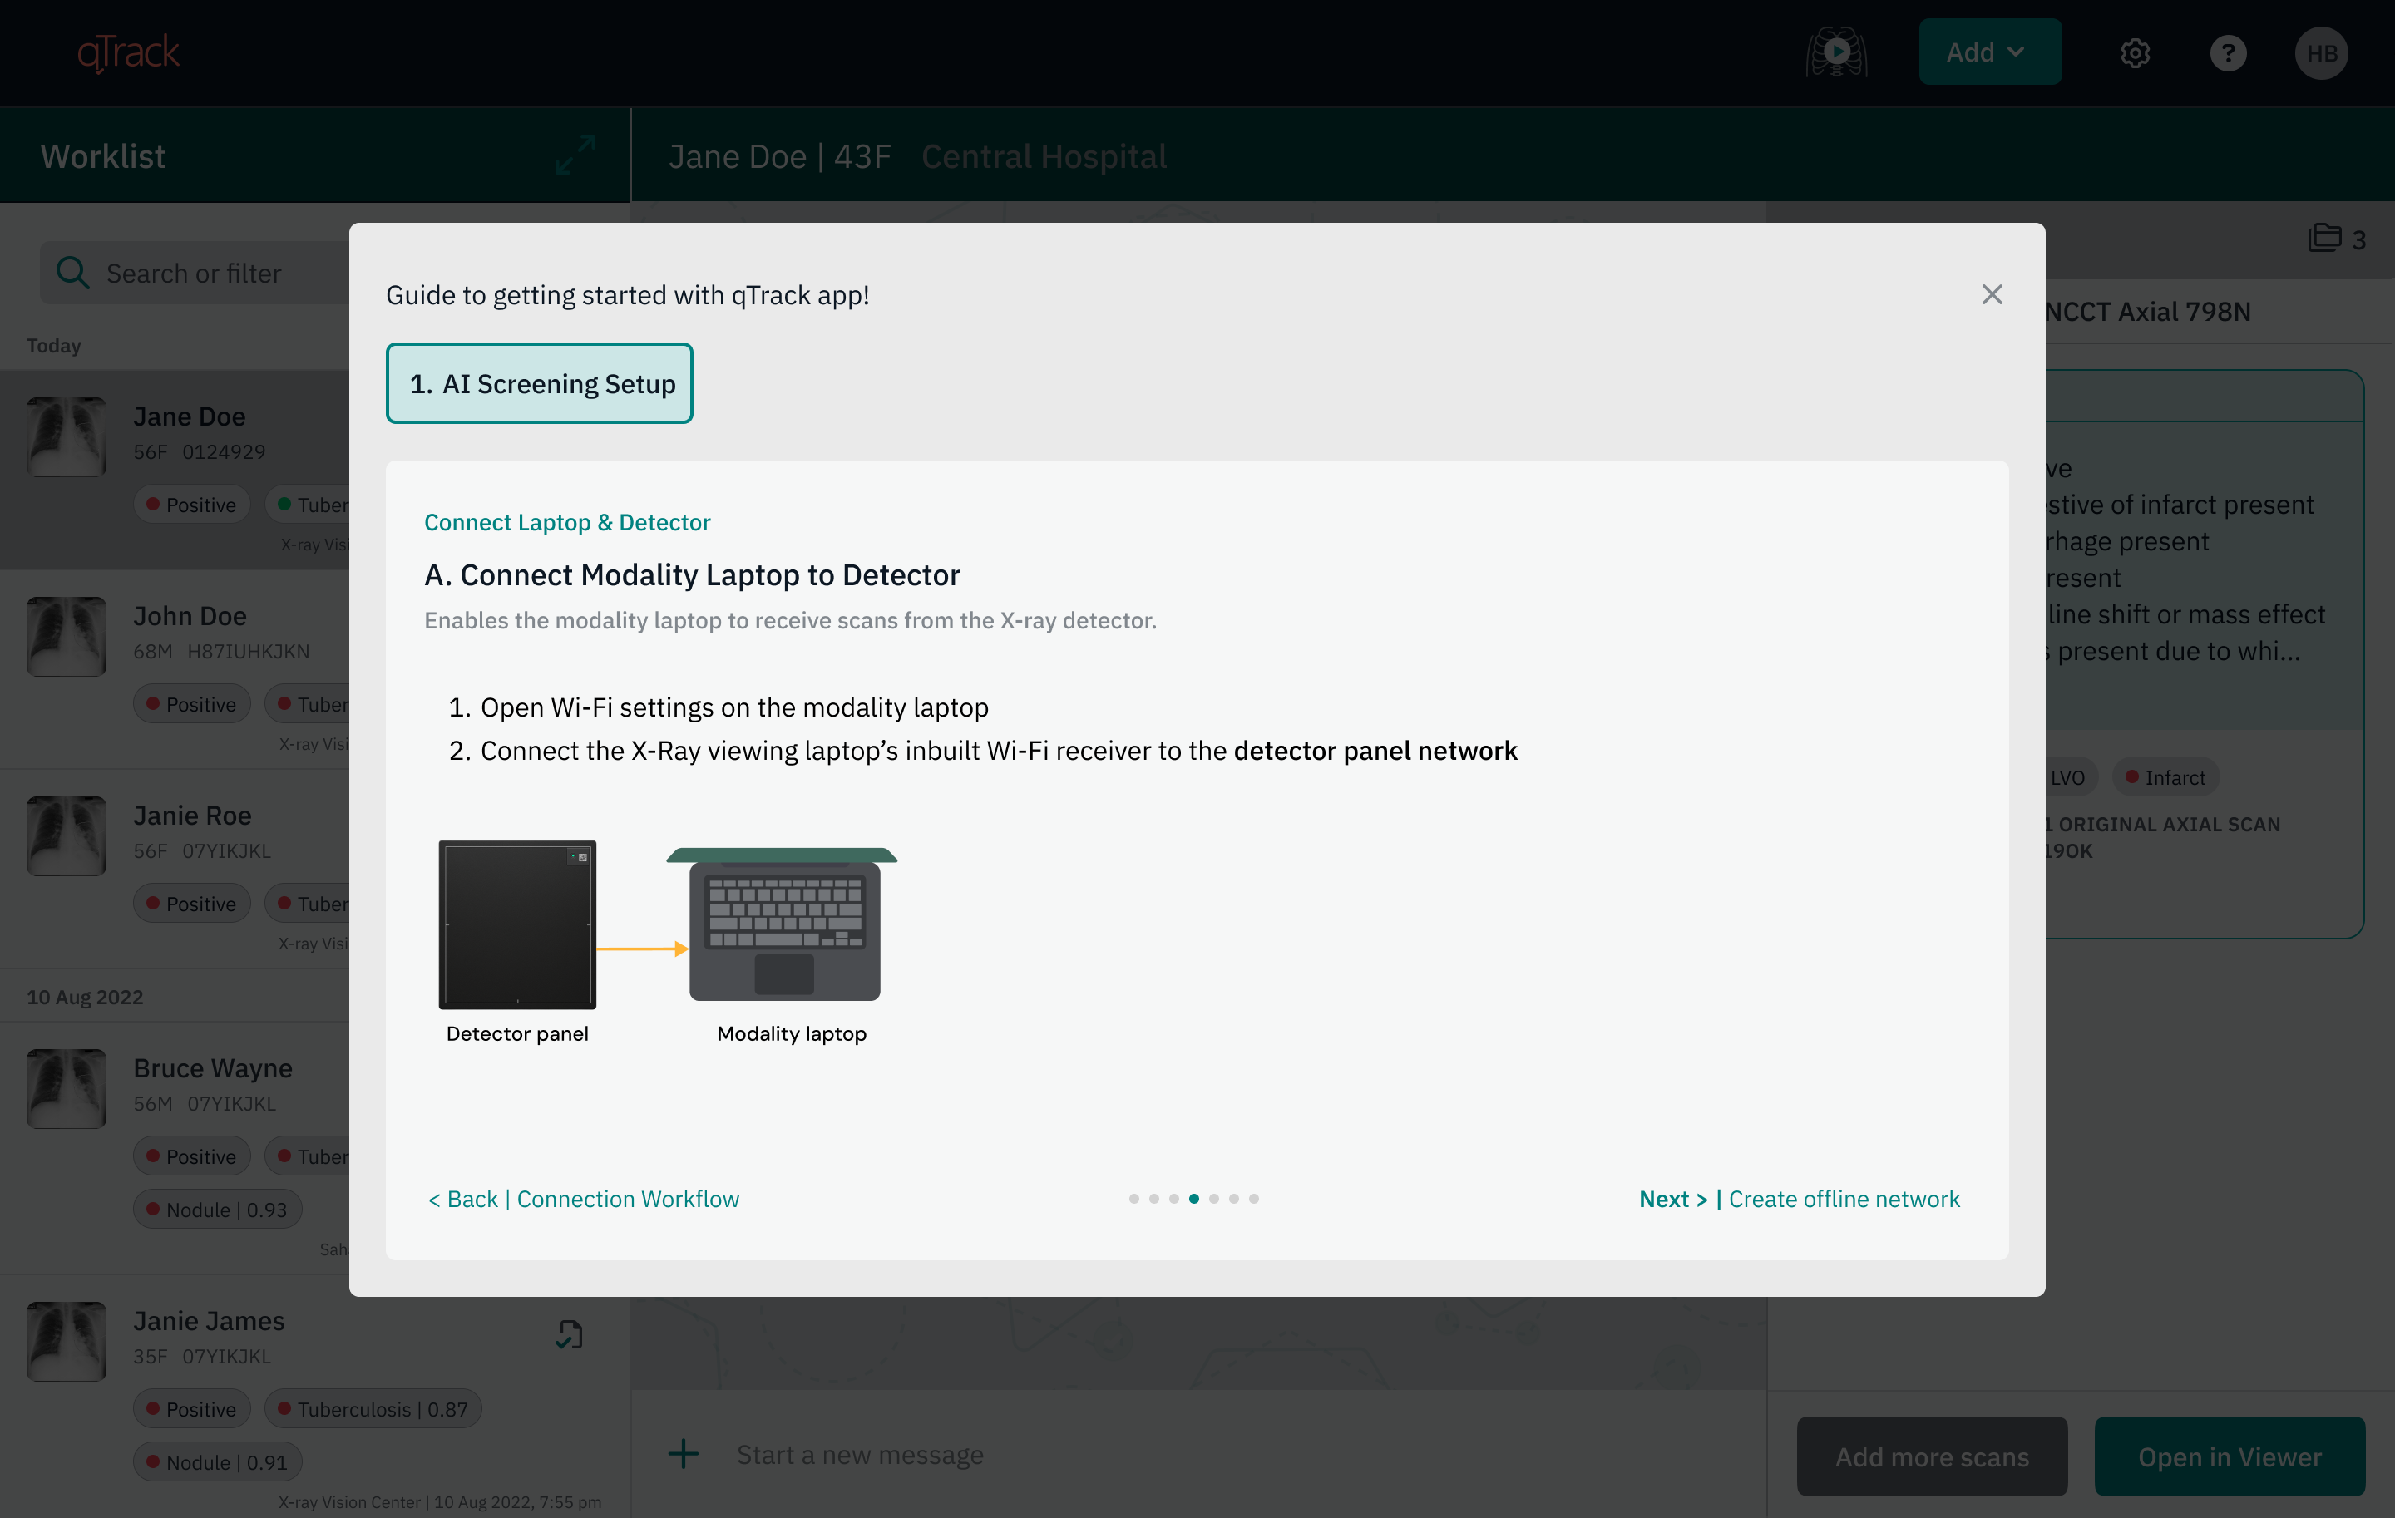Click the plus icon beside message box
This screenshot has height=1518, width=2395.
point(684,1453)
